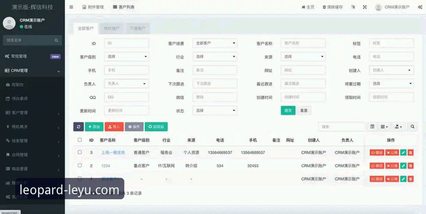Delete the ID 1 row trash icon
Screen dimensions: 426x214
(x=410, y=179)
